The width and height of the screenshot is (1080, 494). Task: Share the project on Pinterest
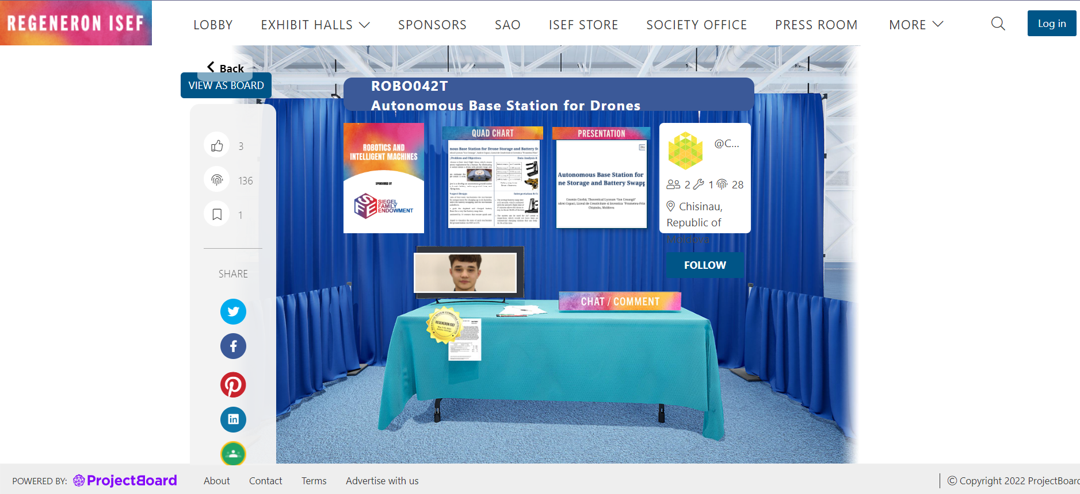pos(233,385)
